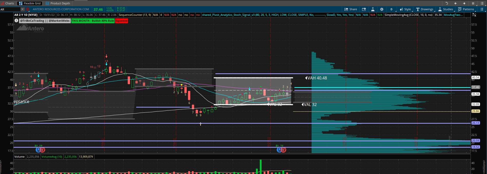Click the 20.59 price axis bubble
The image size is (487, 174).
(475, 141)
